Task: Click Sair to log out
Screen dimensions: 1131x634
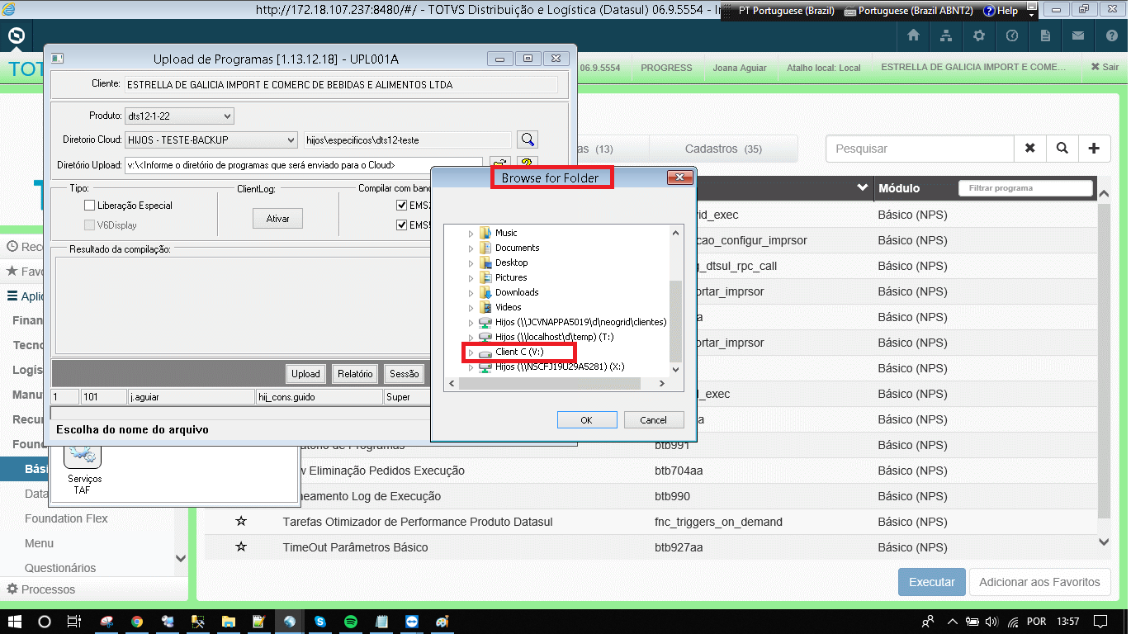Action: pos(1105,68)
